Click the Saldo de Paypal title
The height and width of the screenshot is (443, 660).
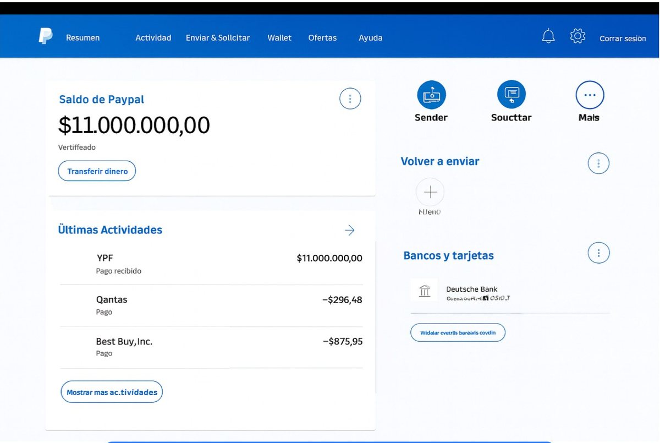[x=102, y=100]
